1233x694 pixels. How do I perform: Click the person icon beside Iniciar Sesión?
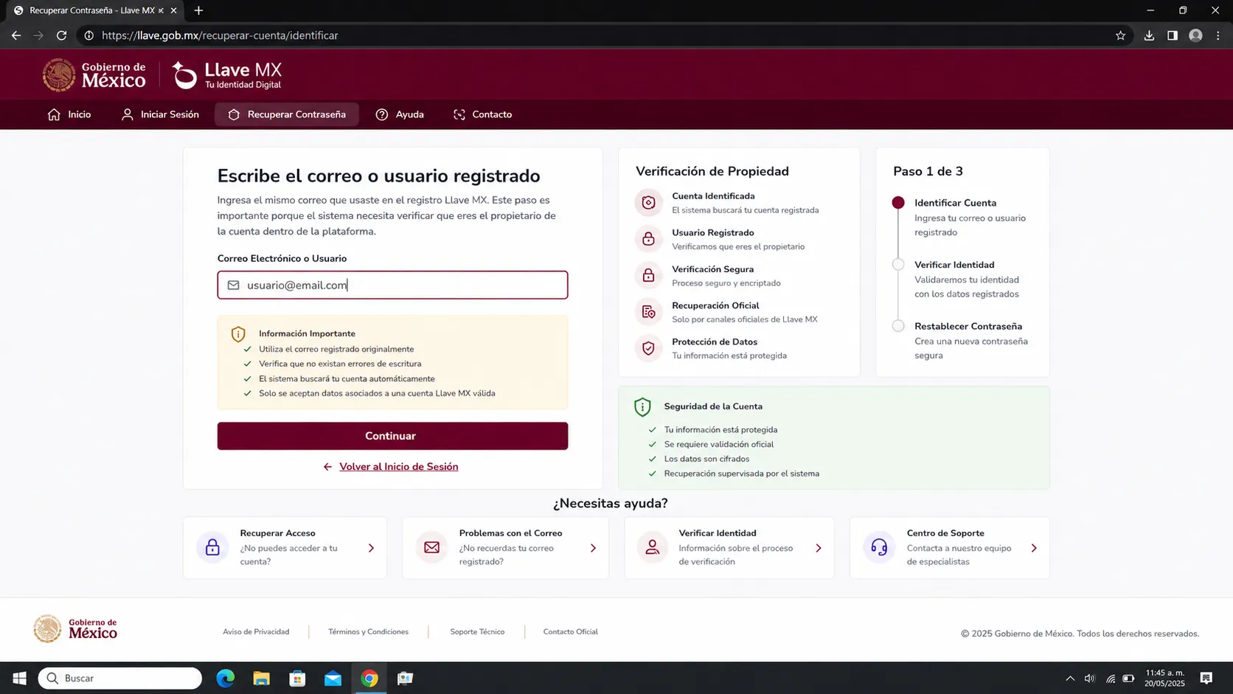[128, 114]
